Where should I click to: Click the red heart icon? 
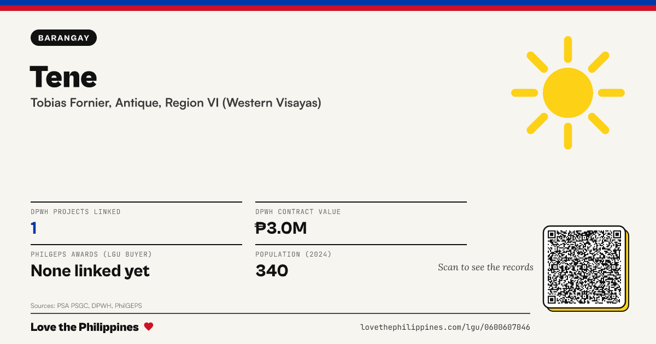149,327
